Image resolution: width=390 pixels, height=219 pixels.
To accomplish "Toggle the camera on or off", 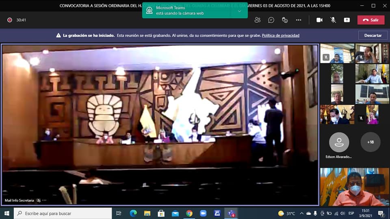I will [319, 20].
